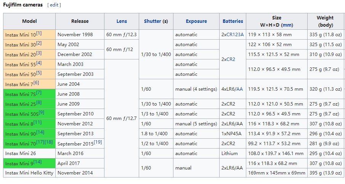Open the AA link in 4xLR6/AA cell
Screen dimensions: 345x184
(239, 89)
